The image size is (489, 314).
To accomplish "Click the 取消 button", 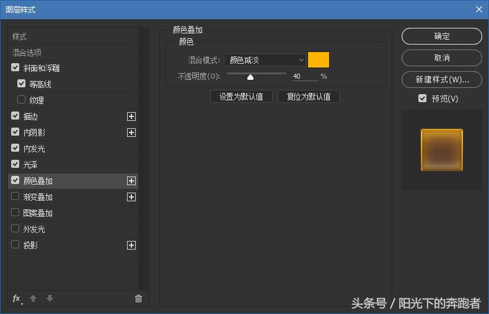I will 442,58.
